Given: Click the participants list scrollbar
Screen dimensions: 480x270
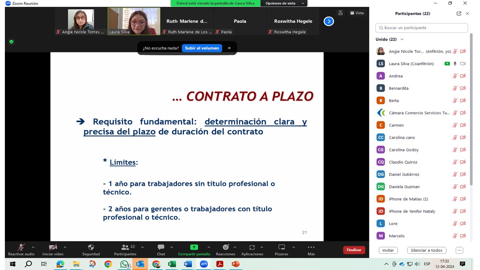Looking at the screenshot, I should click(x=471, y=109).
